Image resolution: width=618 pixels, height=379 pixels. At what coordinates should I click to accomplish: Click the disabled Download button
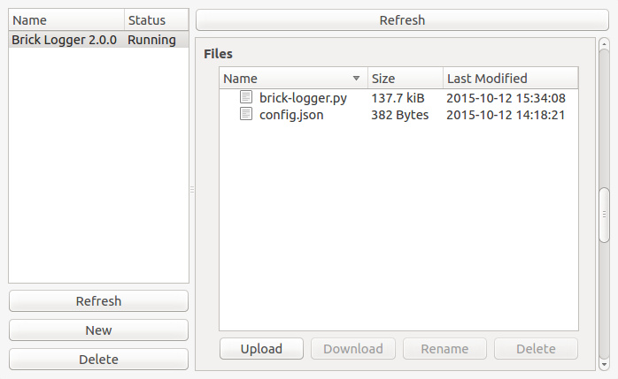(353, 349)
